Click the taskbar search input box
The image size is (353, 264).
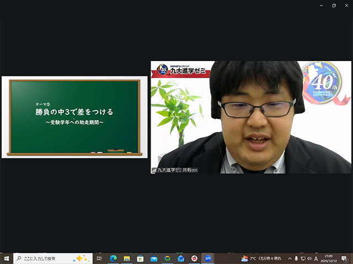click(52, 258)
